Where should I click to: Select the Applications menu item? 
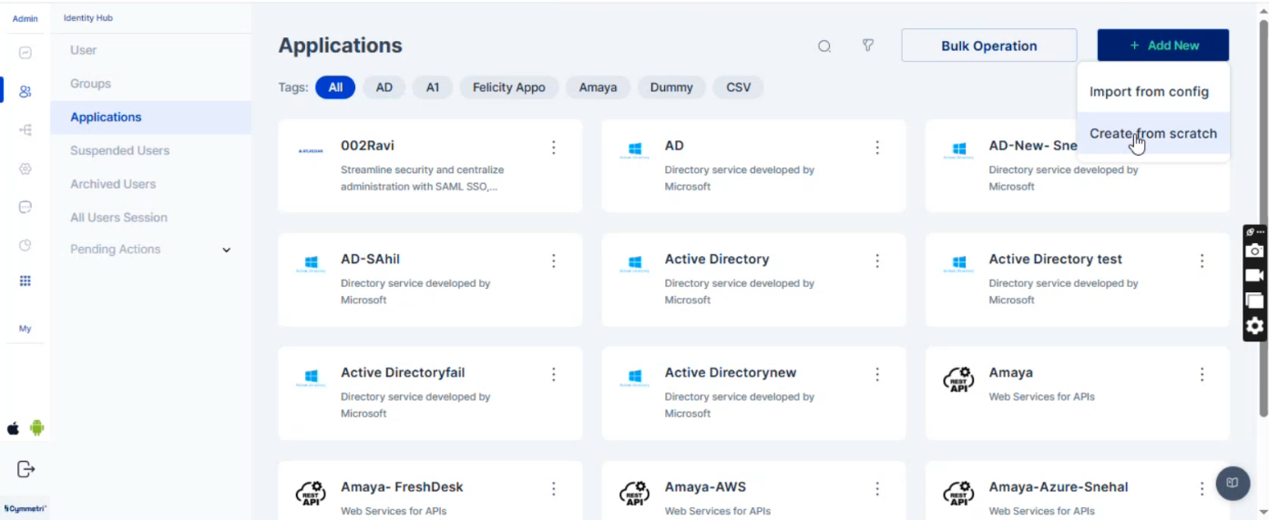[151, 117]
